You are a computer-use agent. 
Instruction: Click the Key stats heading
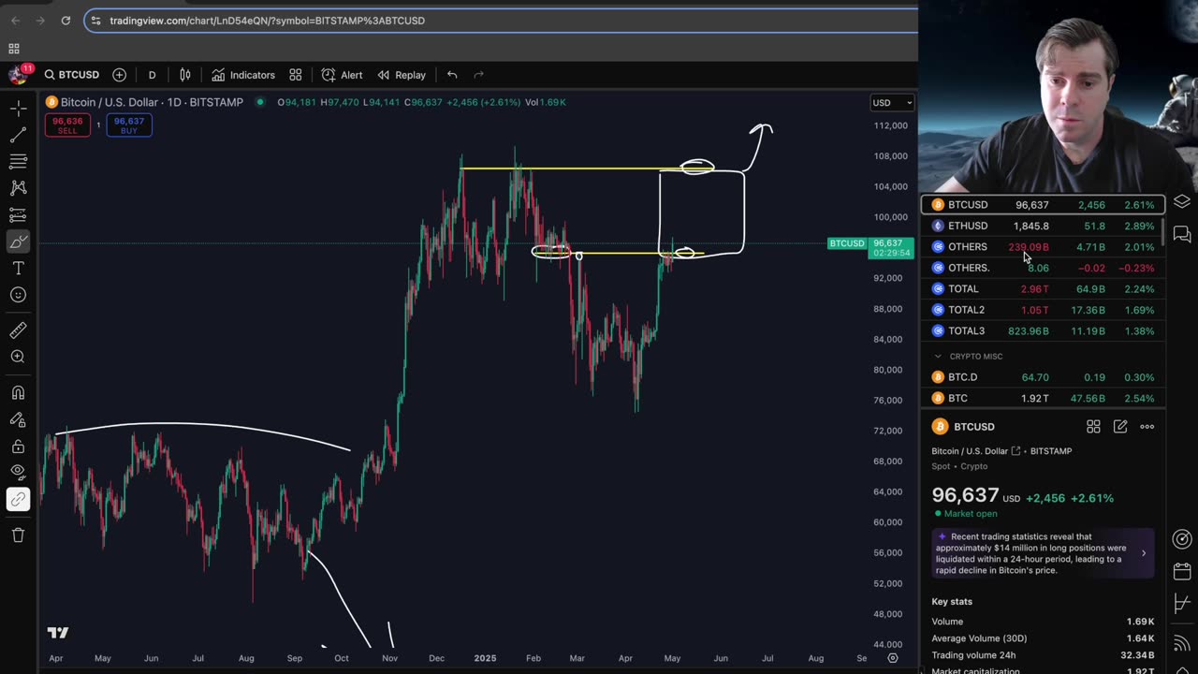tap(952, 602)
